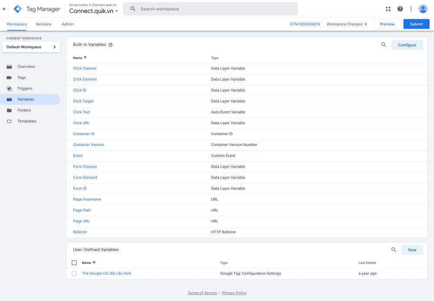Image resolution: width=434 pixels, height=301 pixels.
Task: Open the GTM-KQX2XMCX container ID link
Action: tap(305, 24)
